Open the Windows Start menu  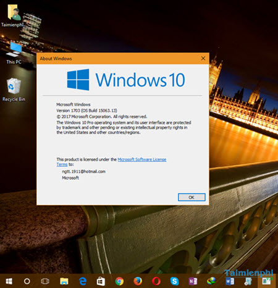click(9, 281)
